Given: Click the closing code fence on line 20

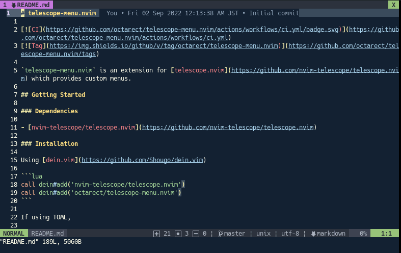Looking at the screenshot, I should 26,200.
